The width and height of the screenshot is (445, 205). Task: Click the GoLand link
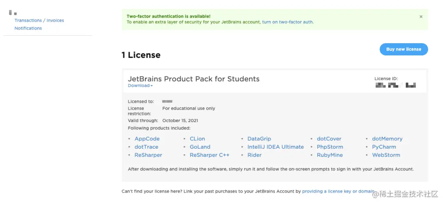tap(200, 147)
